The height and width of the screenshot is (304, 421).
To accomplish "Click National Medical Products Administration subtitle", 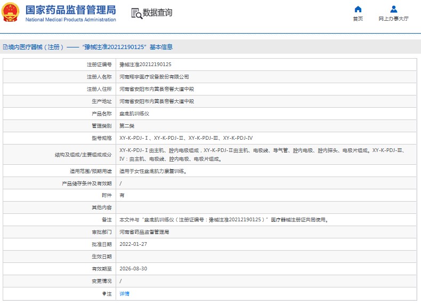I will 71,20.
